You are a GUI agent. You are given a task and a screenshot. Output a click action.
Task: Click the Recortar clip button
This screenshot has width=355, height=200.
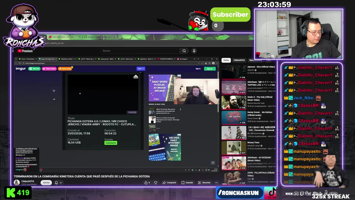[204, 182]
